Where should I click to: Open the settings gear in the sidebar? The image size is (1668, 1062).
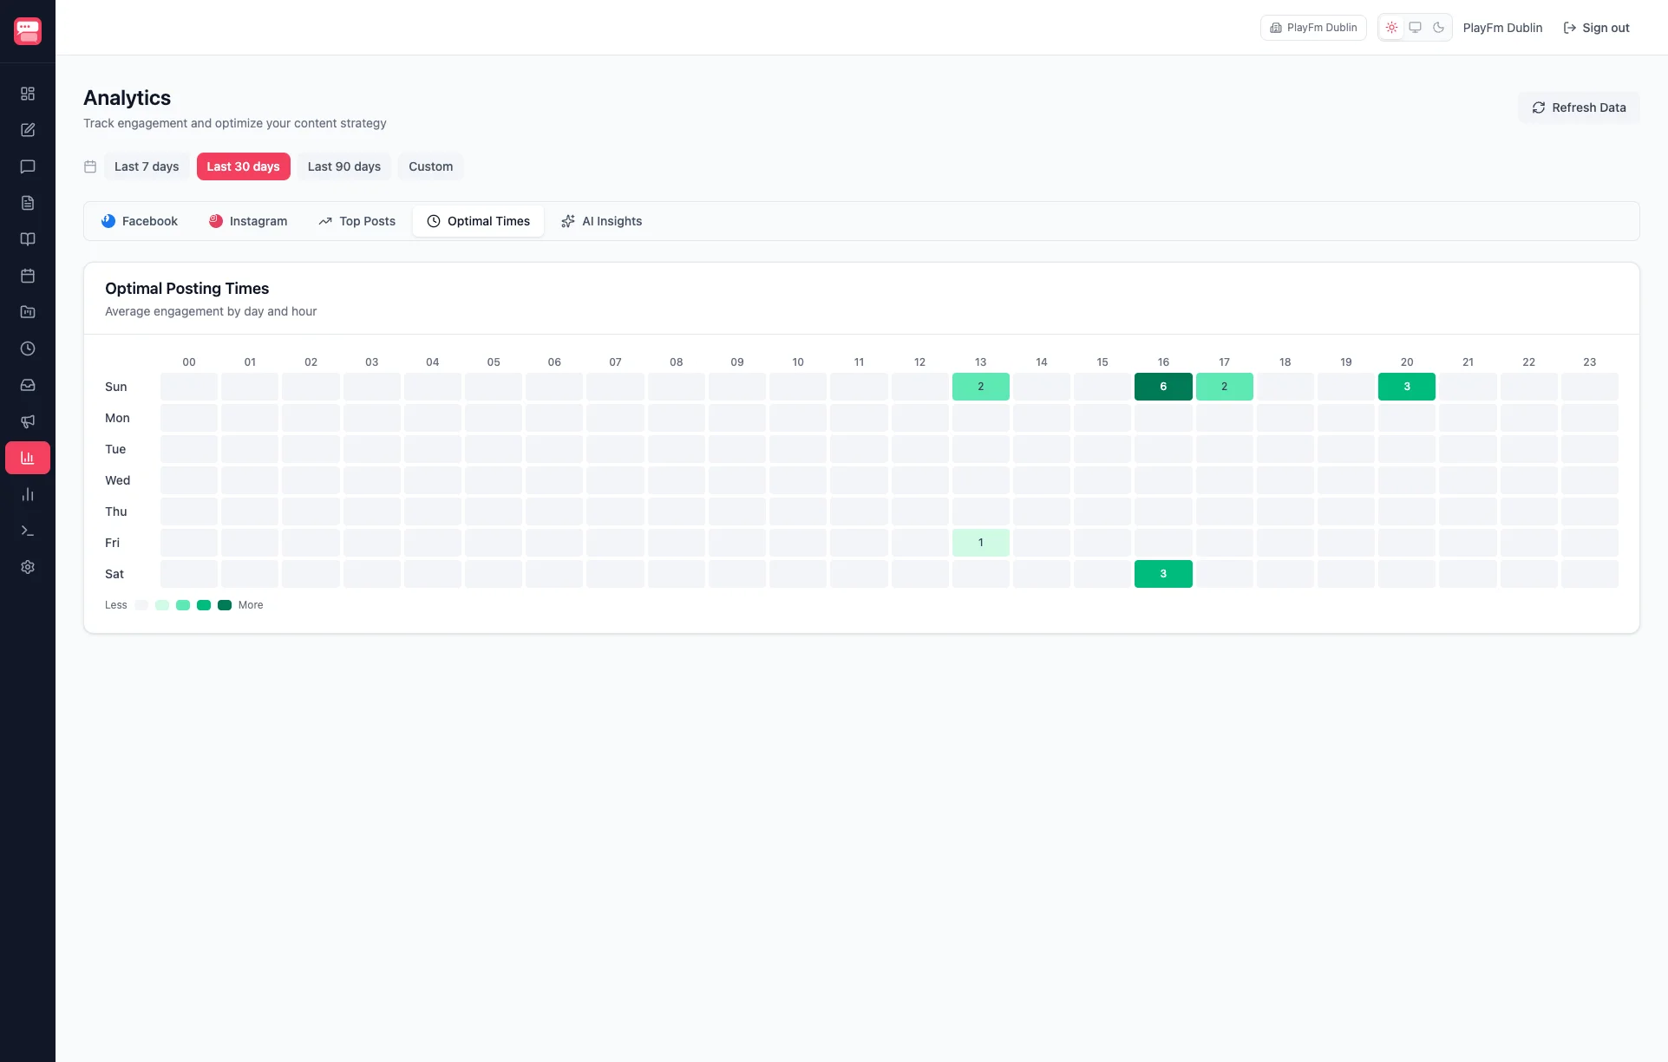[28, 567]
